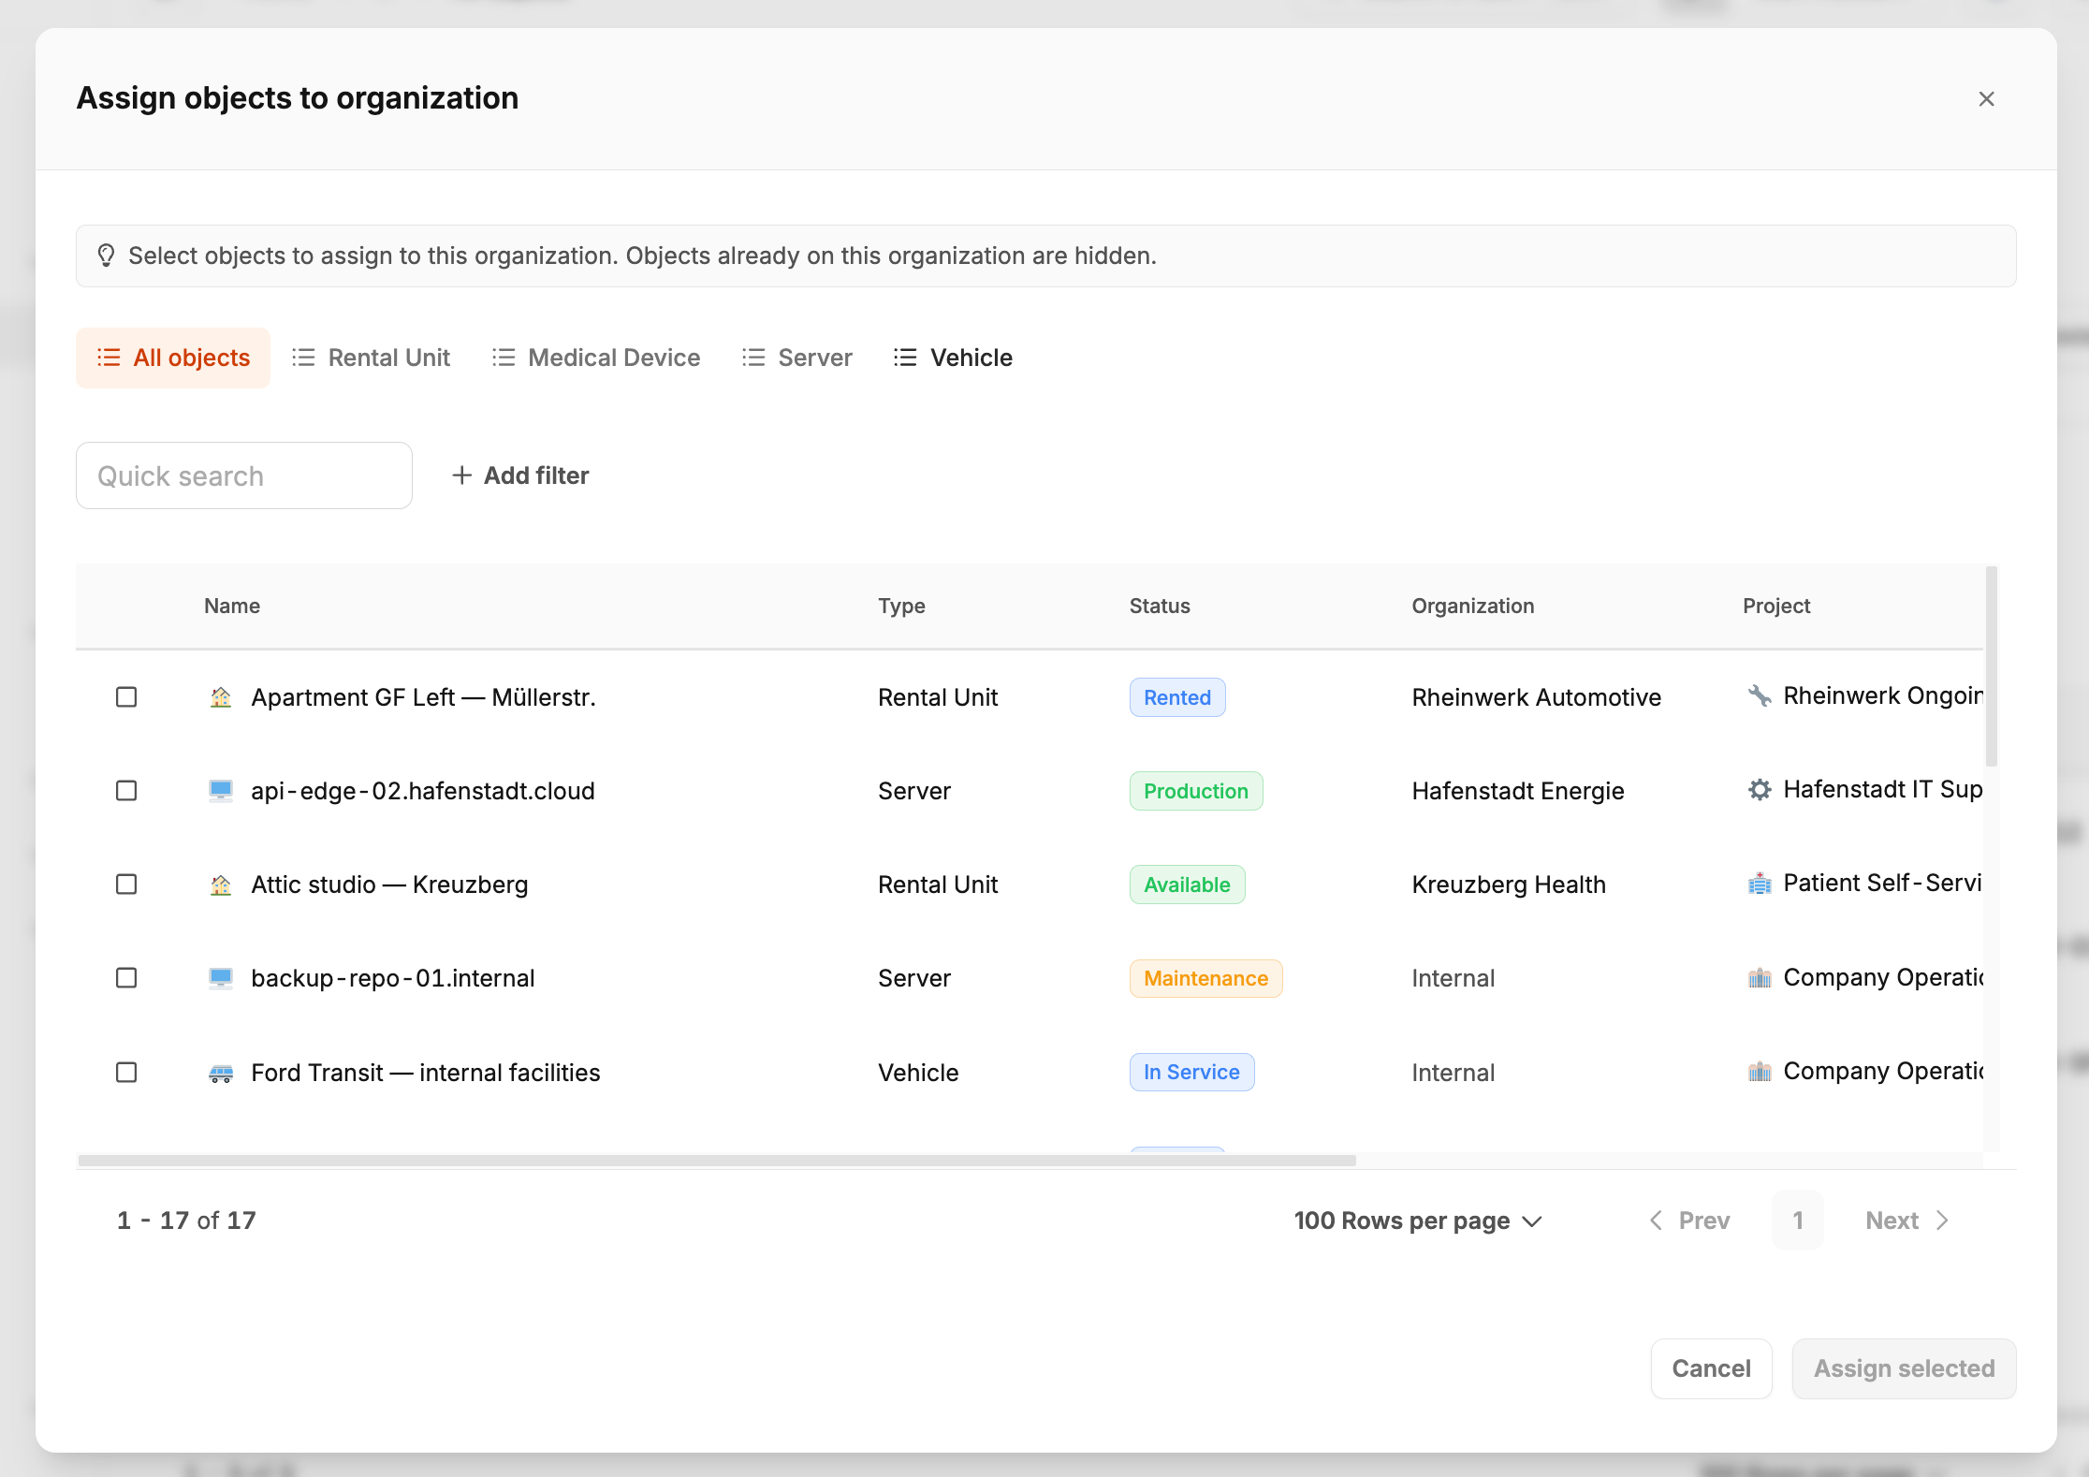Open the Vehicle tab
Image resolution: width=2089 pixels, height=1477 pixels.
pos(953,358)
